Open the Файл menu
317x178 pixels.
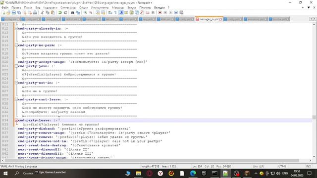pyautogui.click(x=5, y=7)
